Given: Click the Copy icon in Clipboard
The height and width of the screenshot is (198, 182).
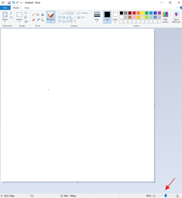Looking at the screenshot, I should (x=11, y=17).
